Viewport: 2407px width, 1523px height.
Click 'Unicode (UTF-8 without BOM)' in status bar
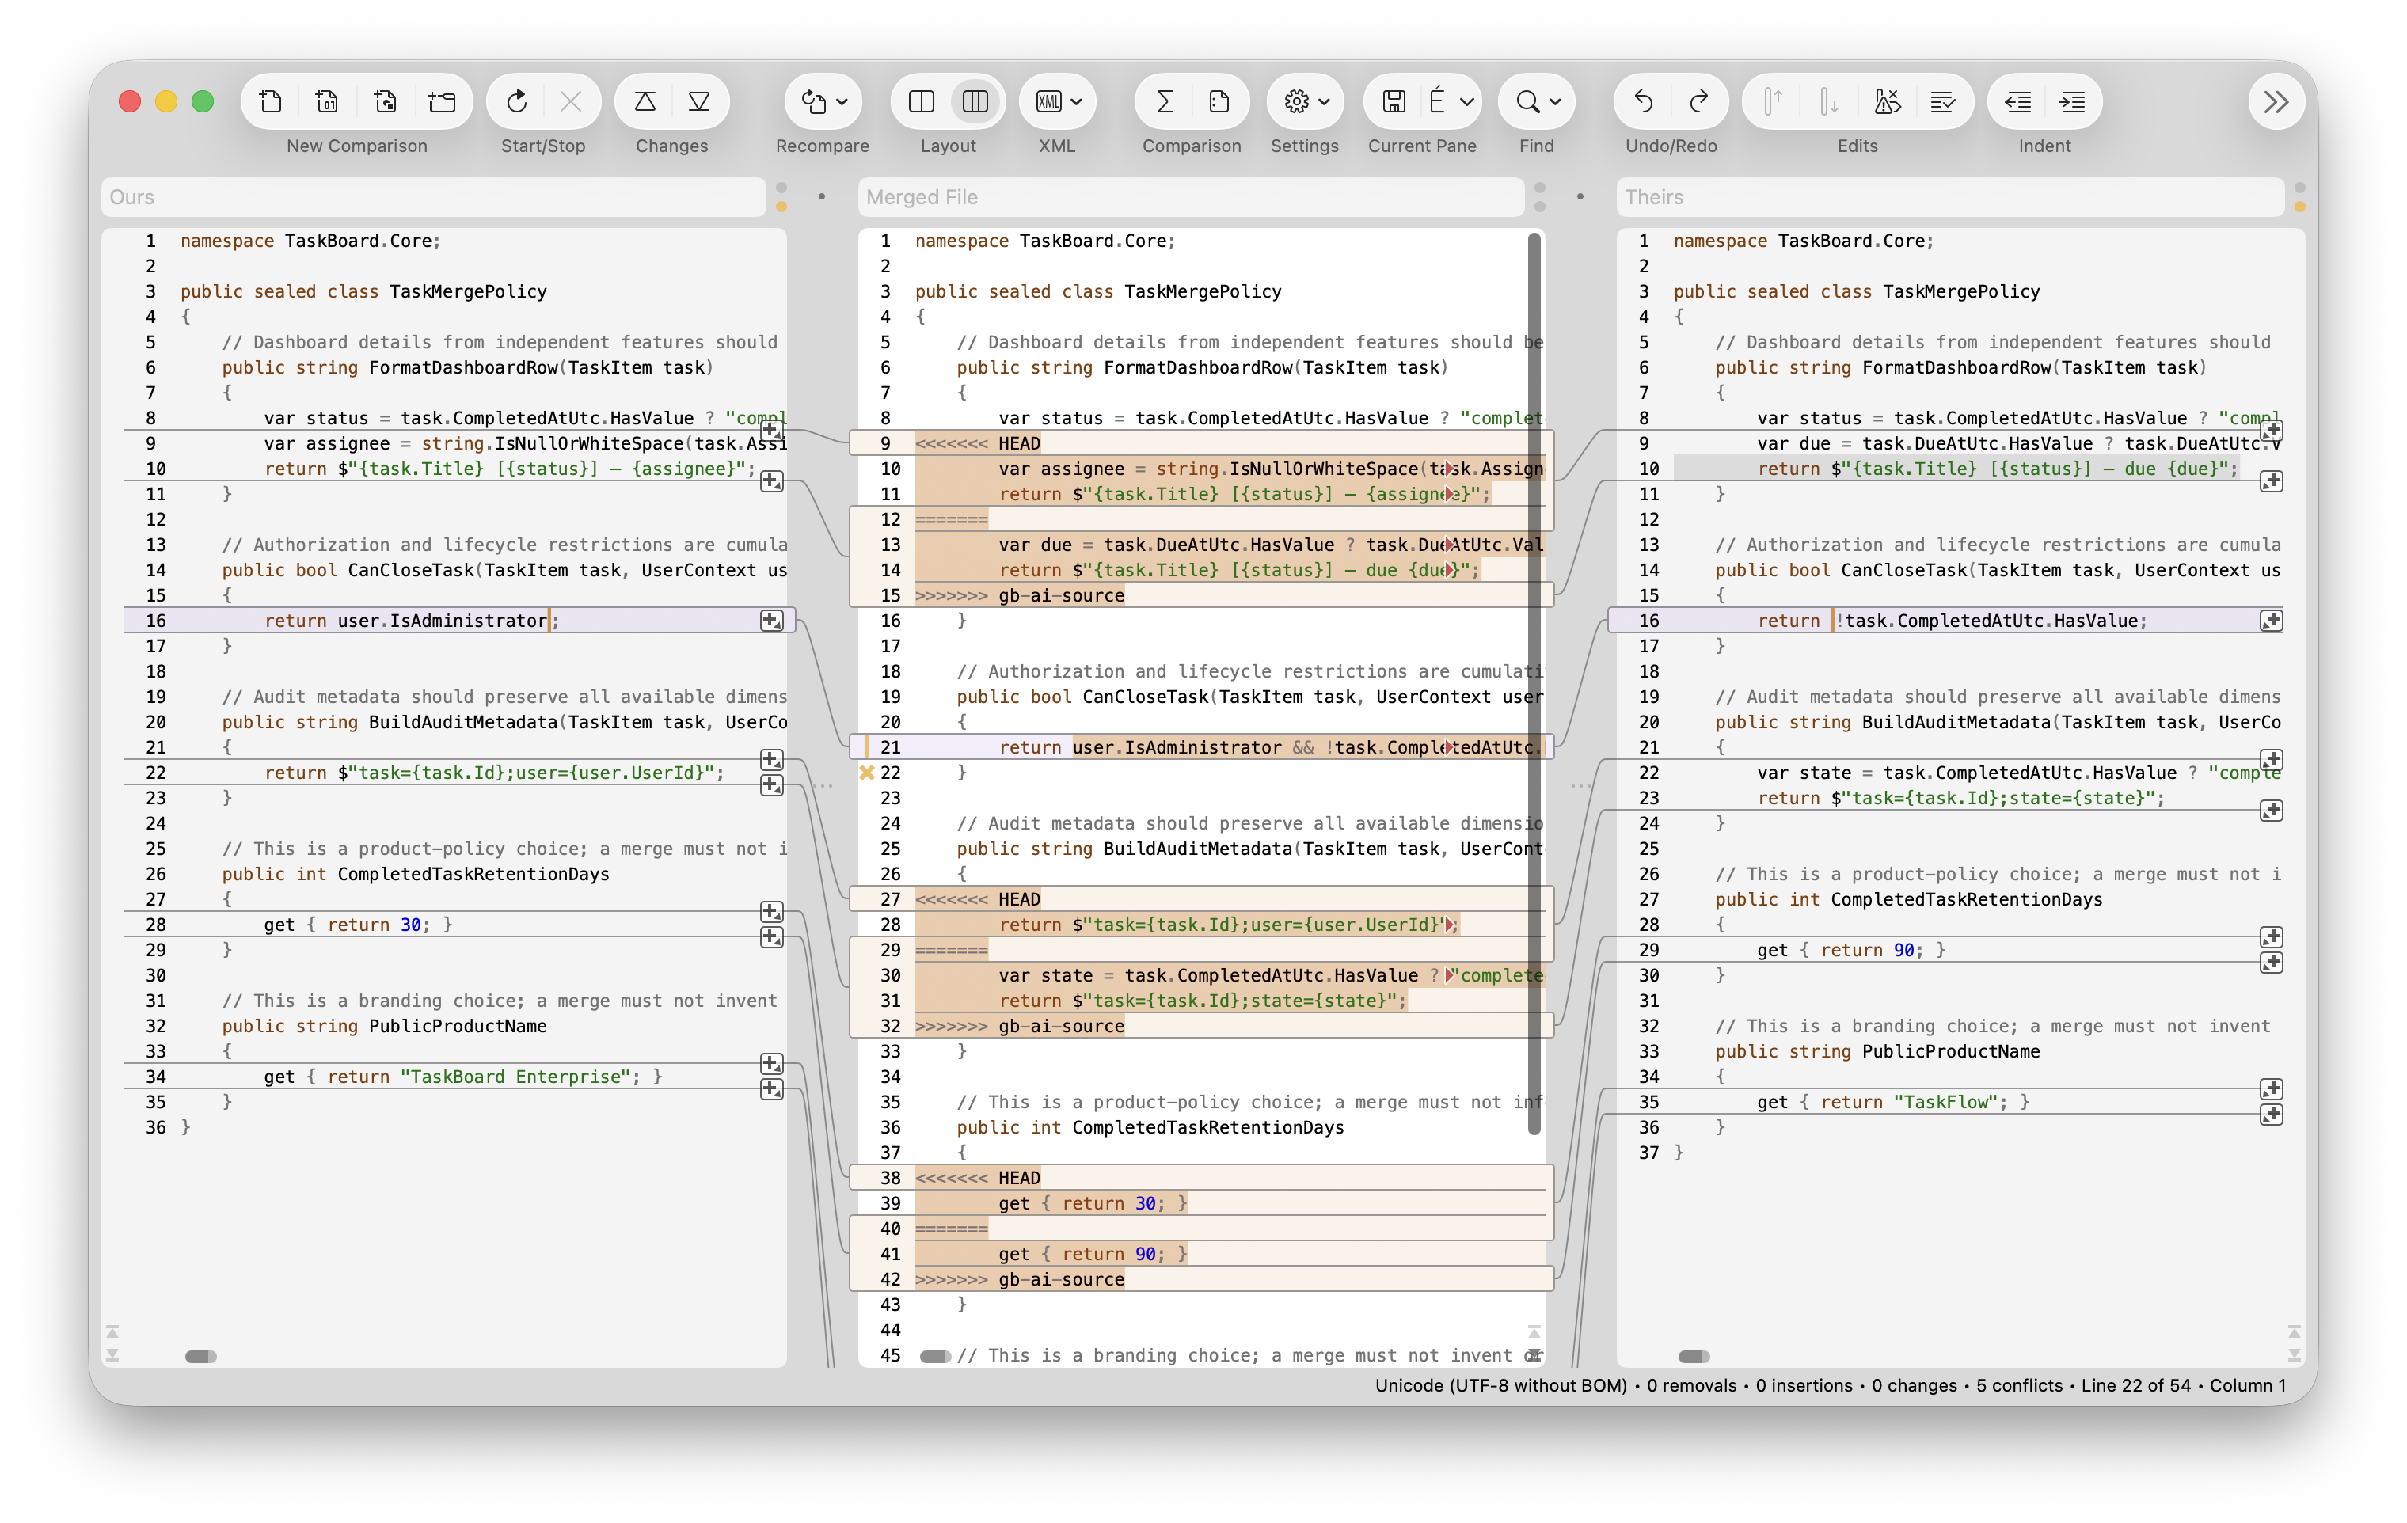pyautogui.click(x=1500, y=1385)
